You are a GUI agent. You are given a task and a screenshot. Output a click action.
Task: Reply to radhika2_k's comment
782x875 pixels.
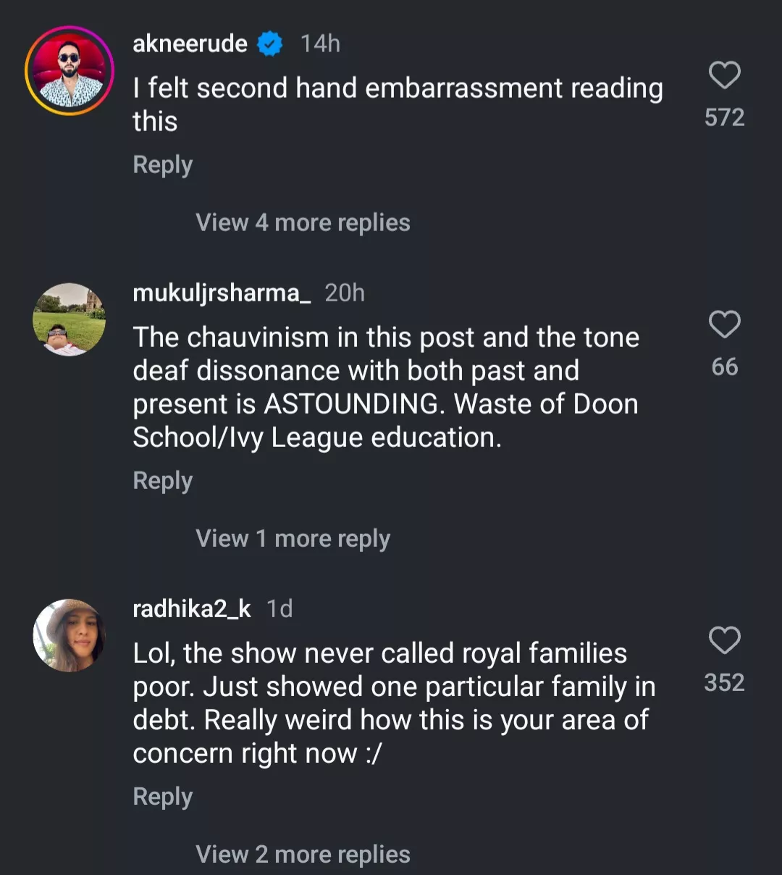click(x=162, y=796)
